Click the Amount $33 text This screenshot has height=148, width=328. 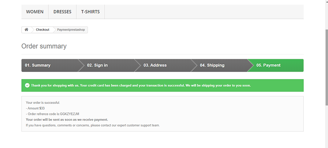pyautogui.click(x=35, y=108)
